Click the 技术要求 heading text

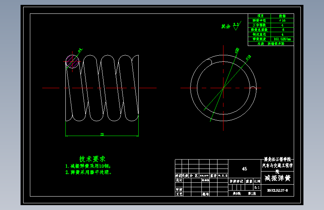click(92, 159)
